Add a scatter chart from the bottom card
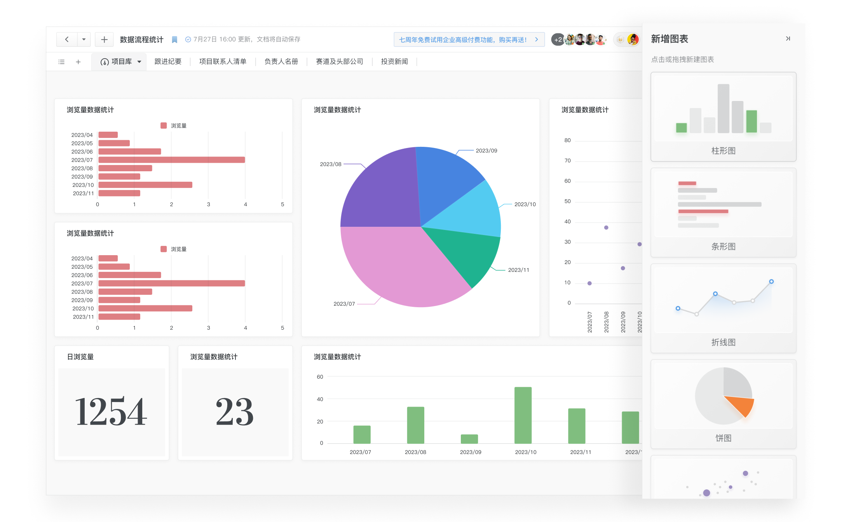The width and height of the screenshot is (842, 522). [723, 477]
